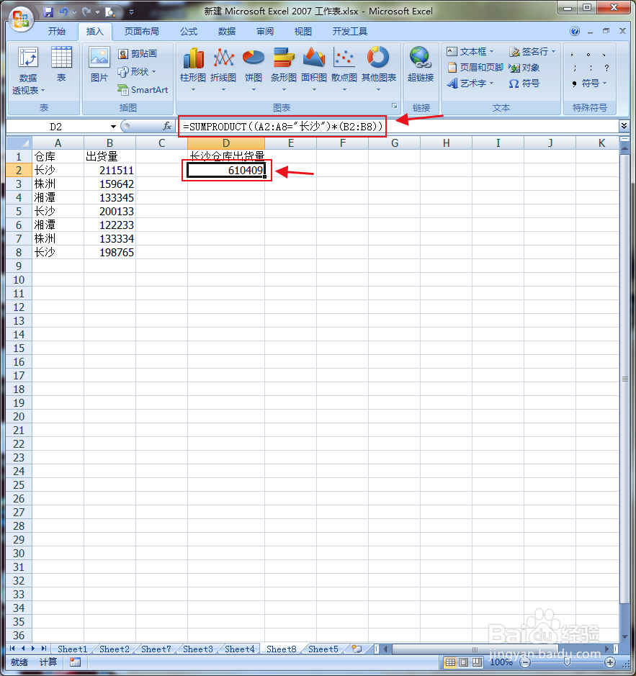The width and height of the screenshot is (636, 676).
Task: Insert Area chart (面积图)
Action: click(314, 70)
